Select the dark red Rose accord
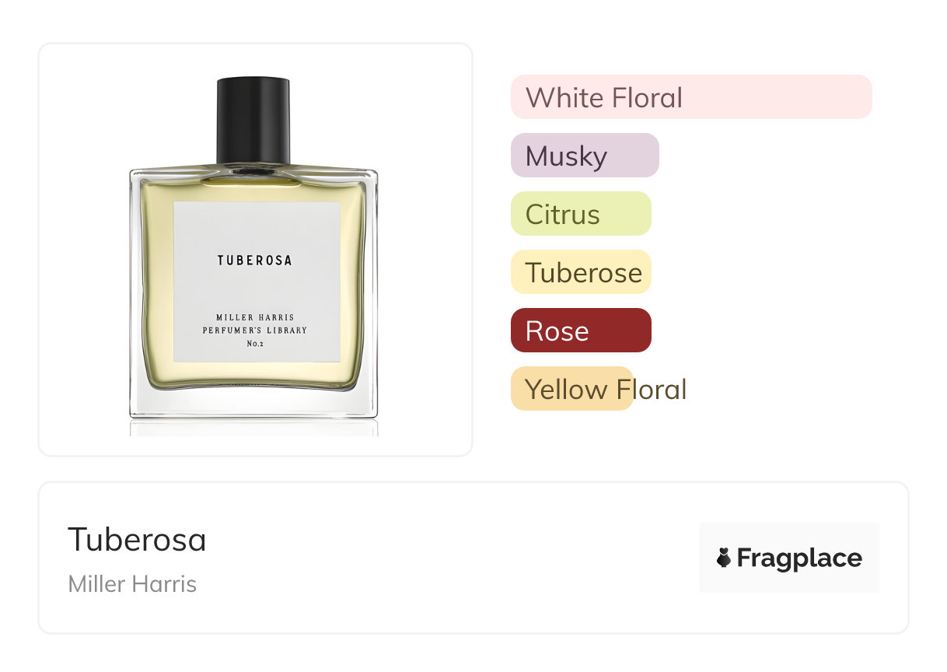Screen dimensions: 947x672 581,331
